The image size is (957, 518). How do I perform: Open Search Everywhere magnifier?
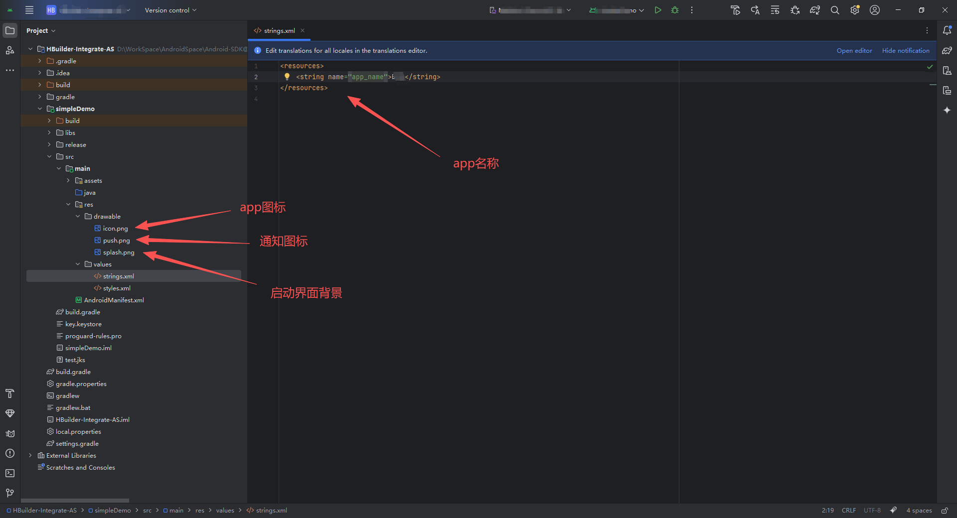(835, 10)
